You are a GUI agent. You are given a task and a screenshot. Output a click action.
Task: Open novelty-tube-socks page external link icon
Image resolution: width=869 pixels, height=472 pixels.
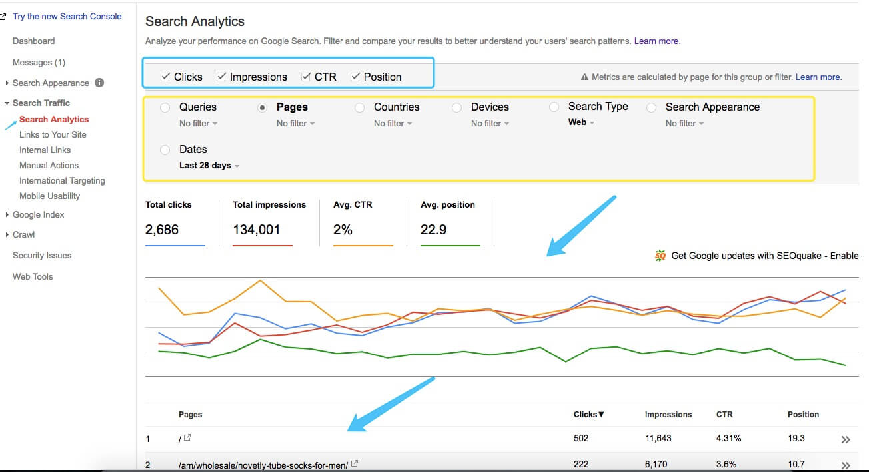[x=355, y=464]
